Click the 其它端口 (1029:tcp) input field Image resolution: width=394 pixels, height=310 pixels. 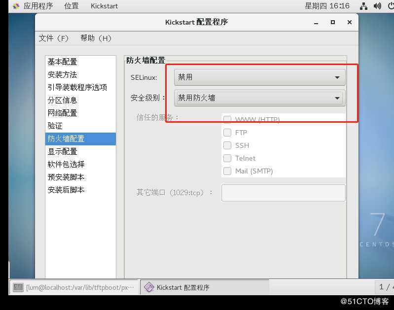[x=283, y=193]
